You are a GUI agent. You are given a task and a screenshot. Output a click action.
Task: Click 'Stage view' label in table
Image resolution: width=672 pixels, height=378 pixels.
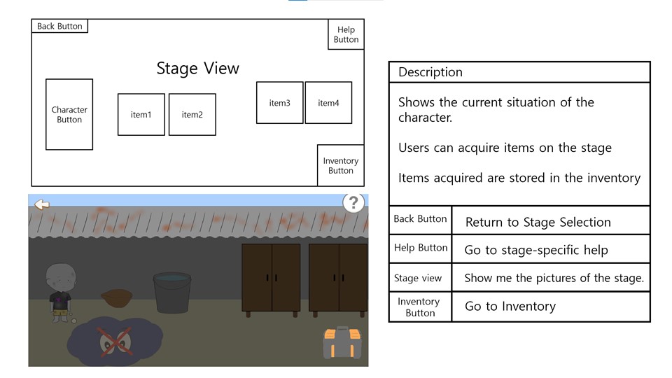click(x=418, y=278)
